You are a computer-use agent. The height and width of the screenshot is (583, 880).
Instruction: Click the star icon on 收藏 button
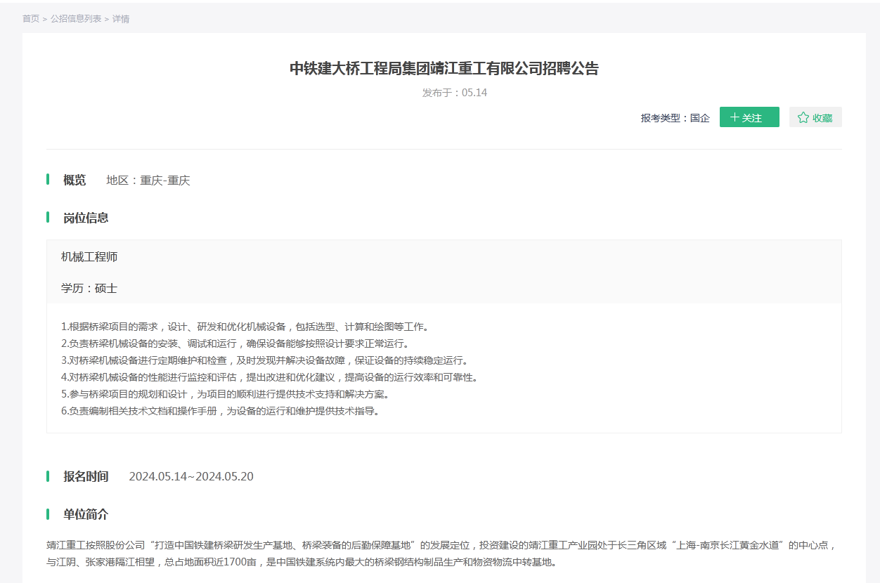pos(803,117)
